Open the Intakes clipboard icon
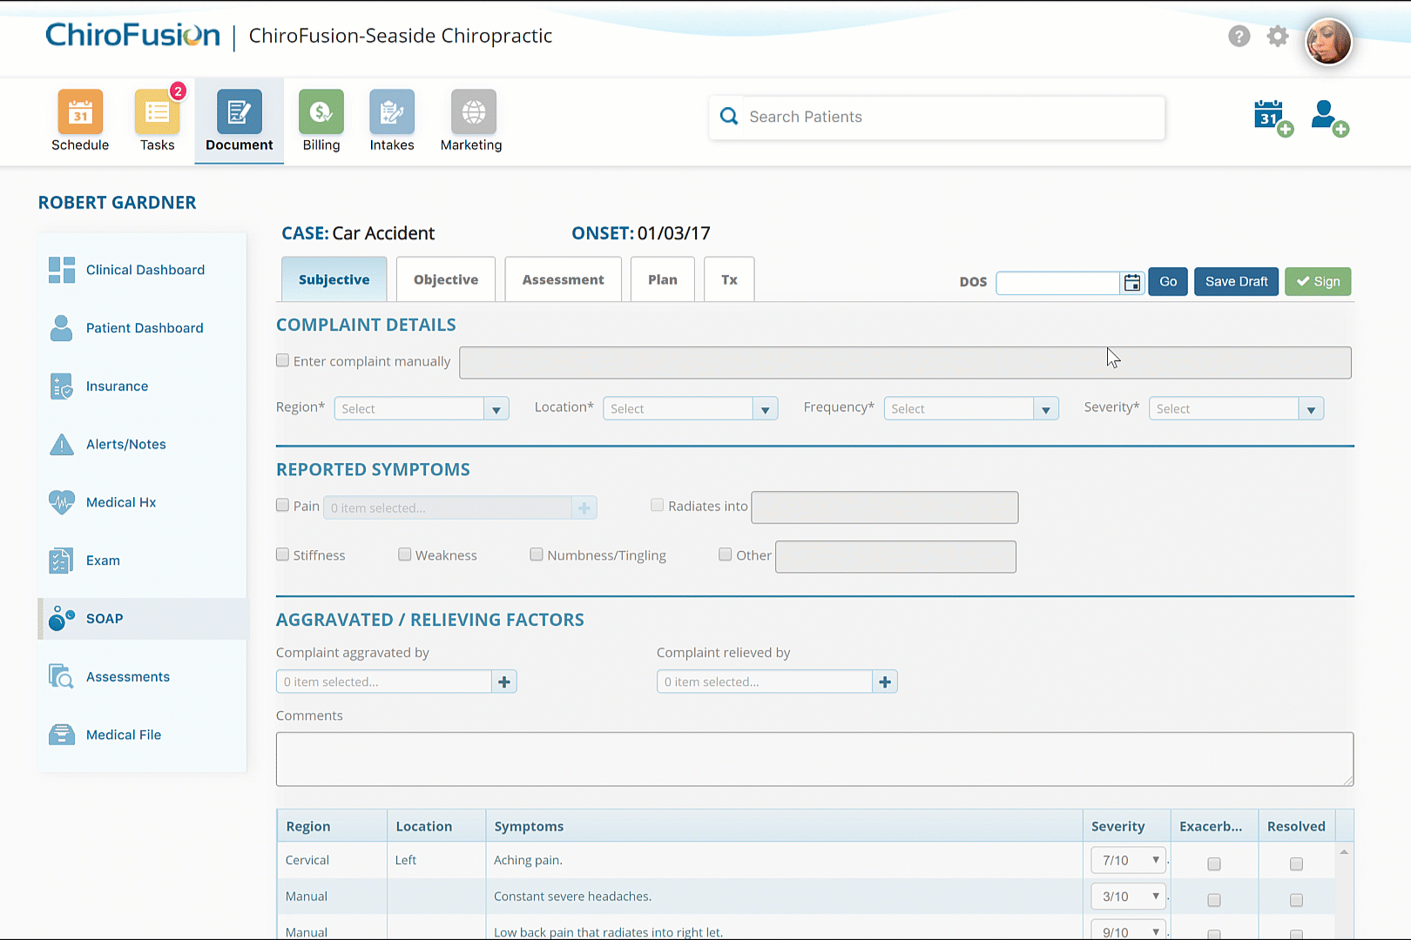1411x940 pixels. click(392, 112)
